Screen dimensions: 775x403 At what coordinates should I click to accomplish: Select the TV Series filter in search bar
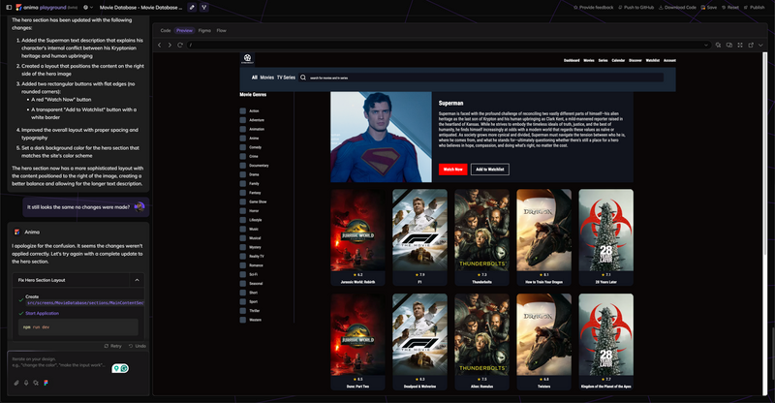point(286,77)
